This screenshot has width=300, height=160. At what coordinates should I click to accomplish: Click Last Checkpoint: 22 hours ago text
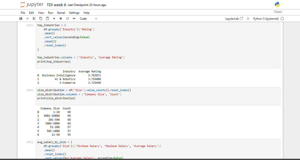[x=87, y=5]
